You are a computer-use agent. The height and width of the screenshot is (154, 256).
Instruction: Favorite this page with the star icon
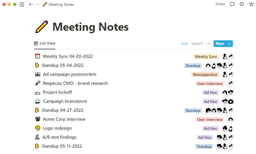251,4
